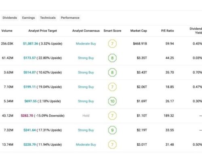This screenshot has width=202, height=155.
Task: Select the 189.32 P/E ratio value
Action: (x=169, y=116)
